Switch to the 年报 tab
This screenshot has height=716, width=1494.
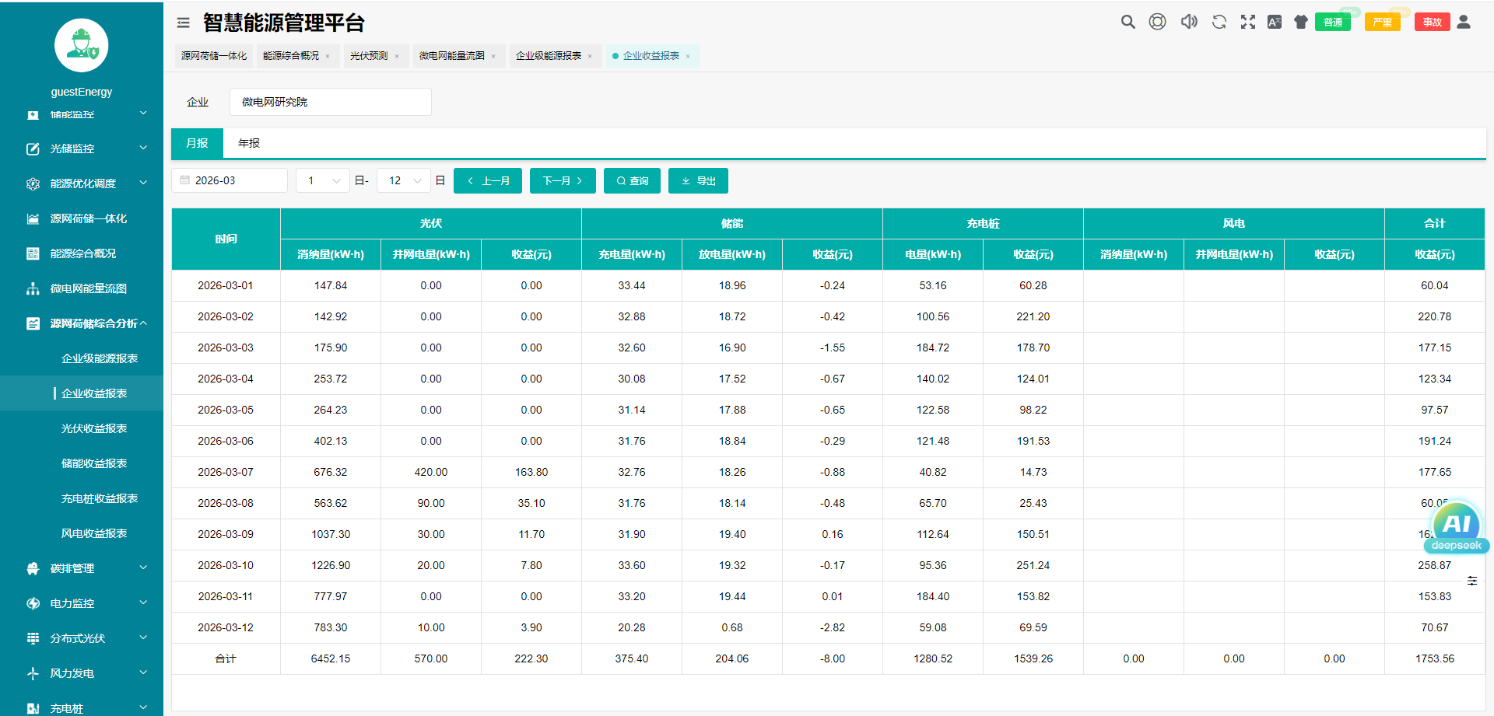click(x=248, y=143)
